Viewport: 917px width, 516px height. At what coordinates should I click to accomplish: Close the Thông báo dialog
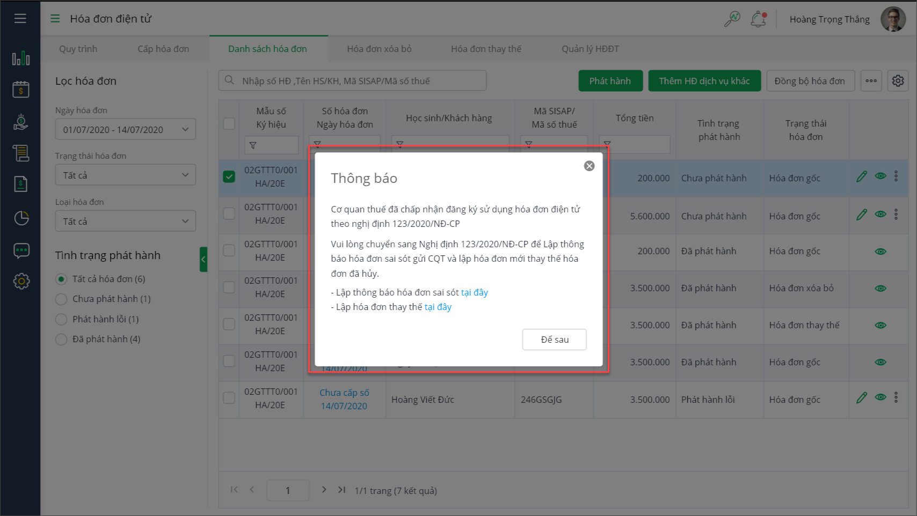589,166
